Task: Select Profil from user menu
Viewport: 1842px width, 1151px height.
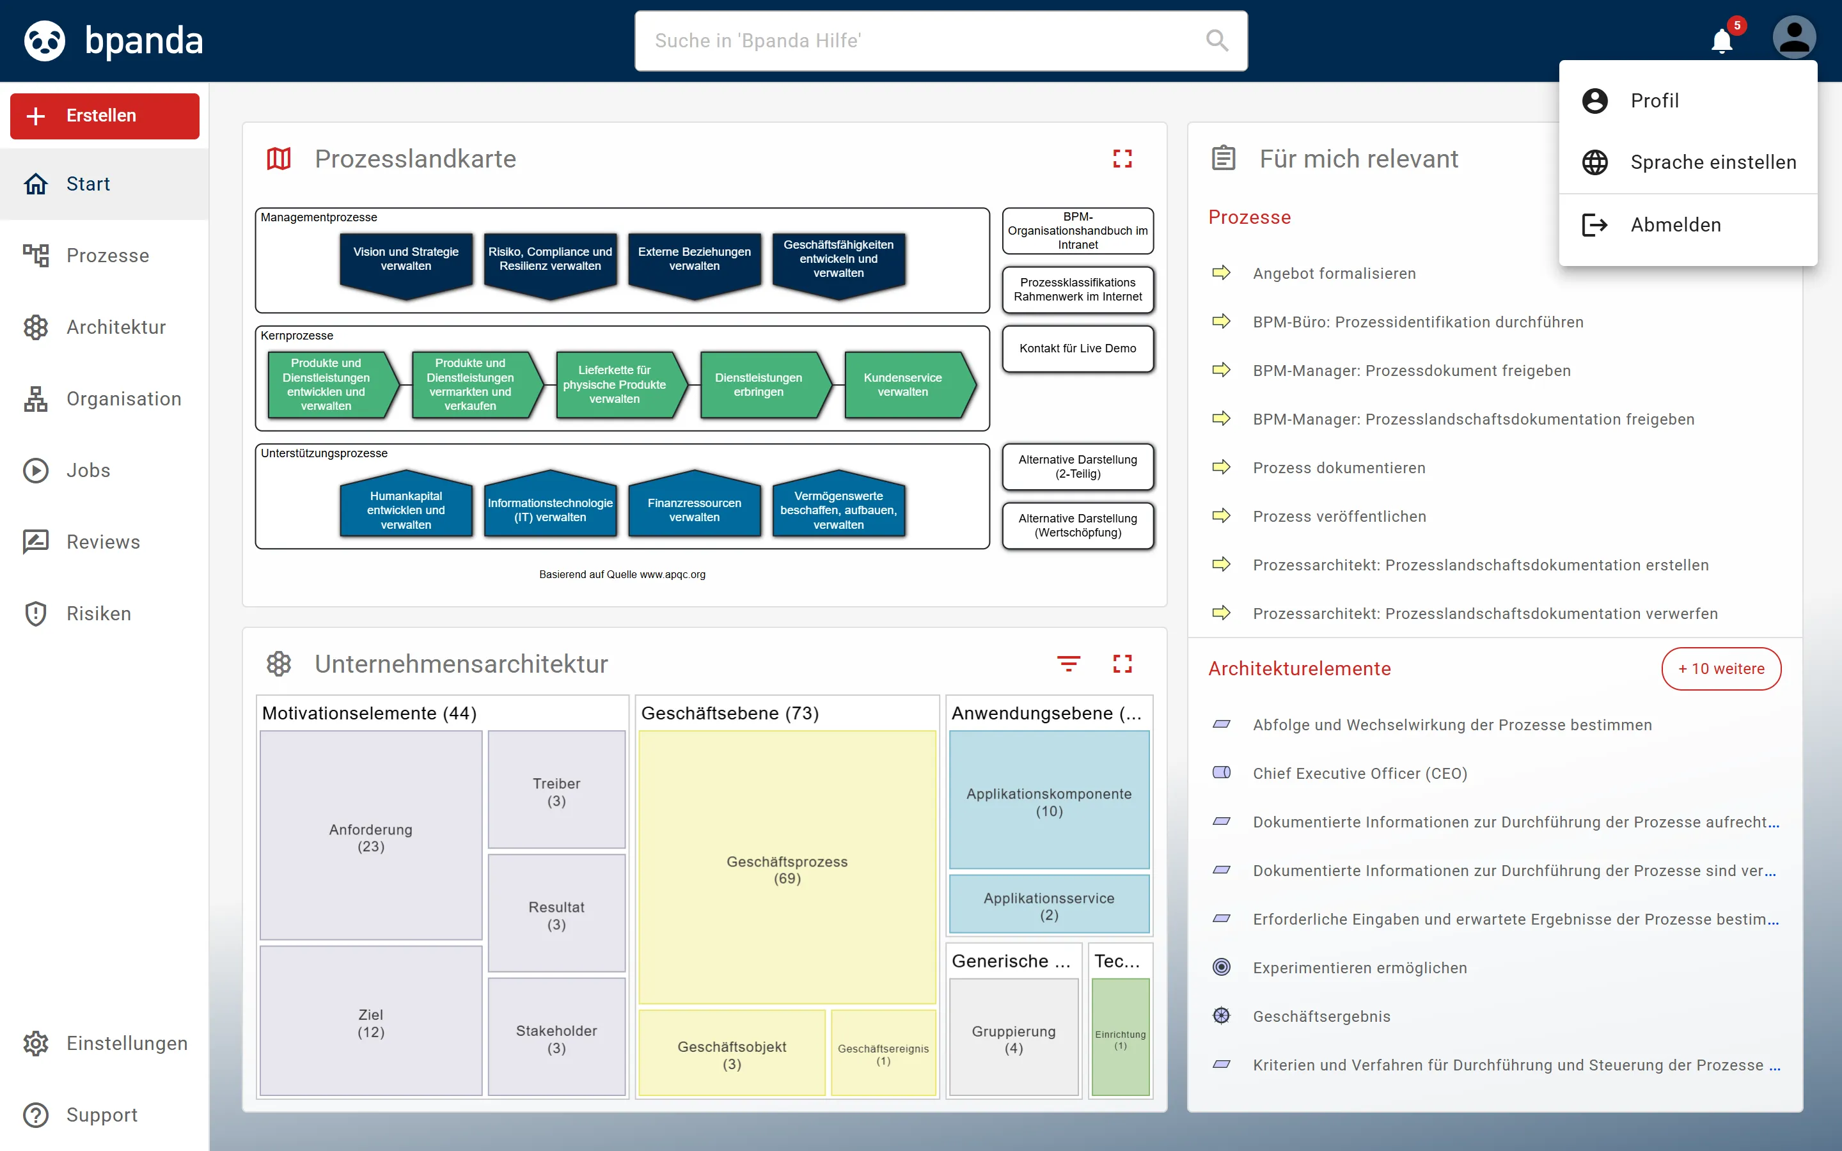Action: pyautogui.click(x=1687, y=100)
